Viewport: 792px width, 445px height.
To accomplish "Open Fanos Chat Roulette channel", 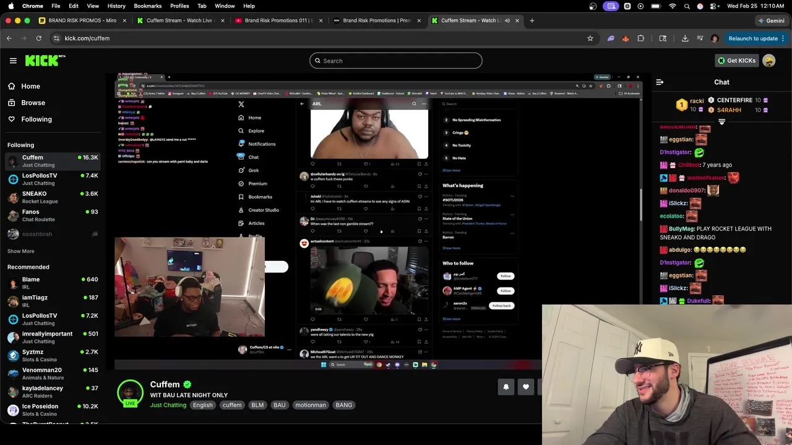I will (52, 215).
